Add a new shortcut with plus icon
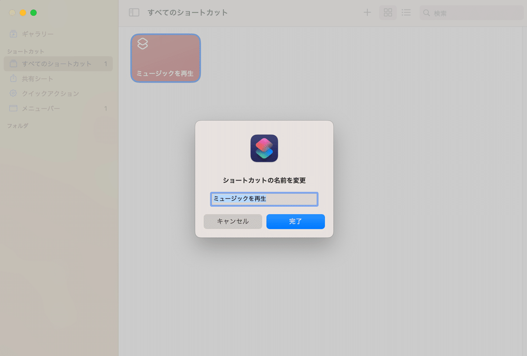This screenshot has width=527, height=356. 367,13
